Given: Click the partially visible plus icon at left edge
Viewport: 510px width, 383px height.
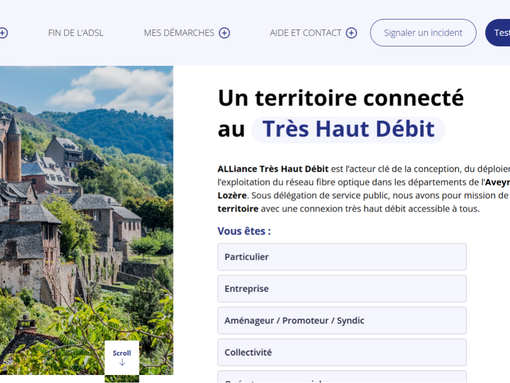Looking at the screenshot, I should point(3,33).
